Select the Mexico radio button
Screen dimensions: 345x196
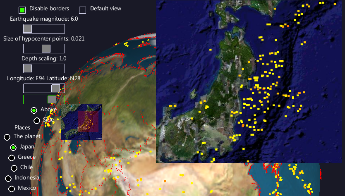(12, 189)
